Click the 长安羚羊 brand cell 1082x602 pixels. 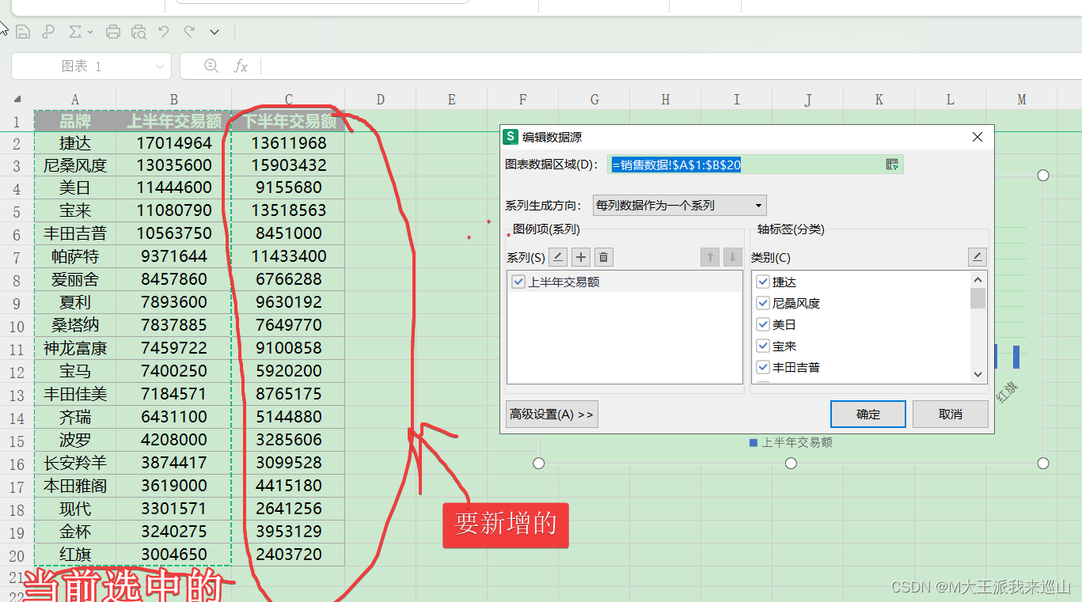coord(75,463)
